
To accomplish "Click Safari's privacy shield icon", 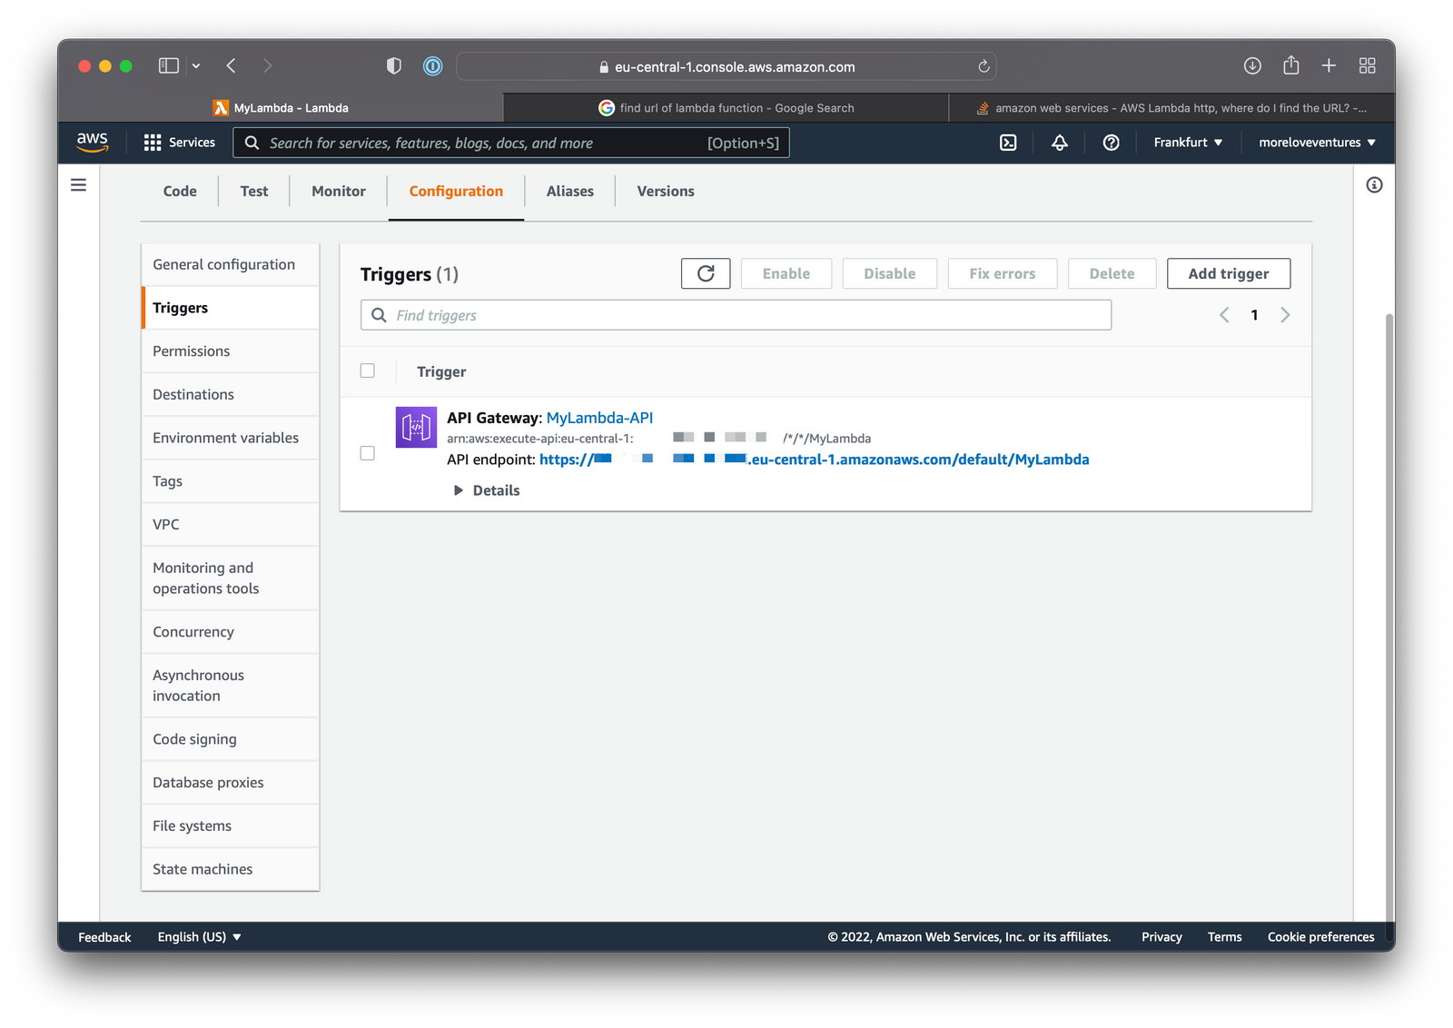I will [x=393, y=65].
